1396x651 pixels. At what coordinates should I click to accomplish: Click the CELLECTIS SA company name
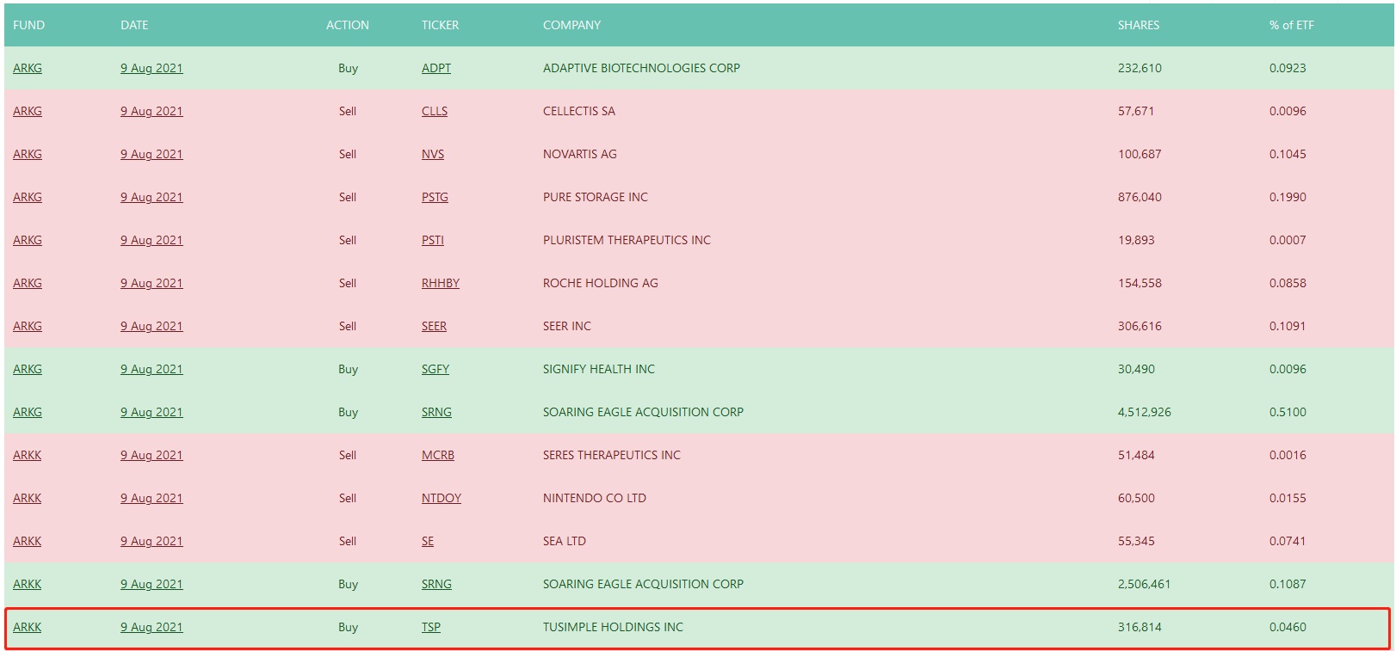579,111
